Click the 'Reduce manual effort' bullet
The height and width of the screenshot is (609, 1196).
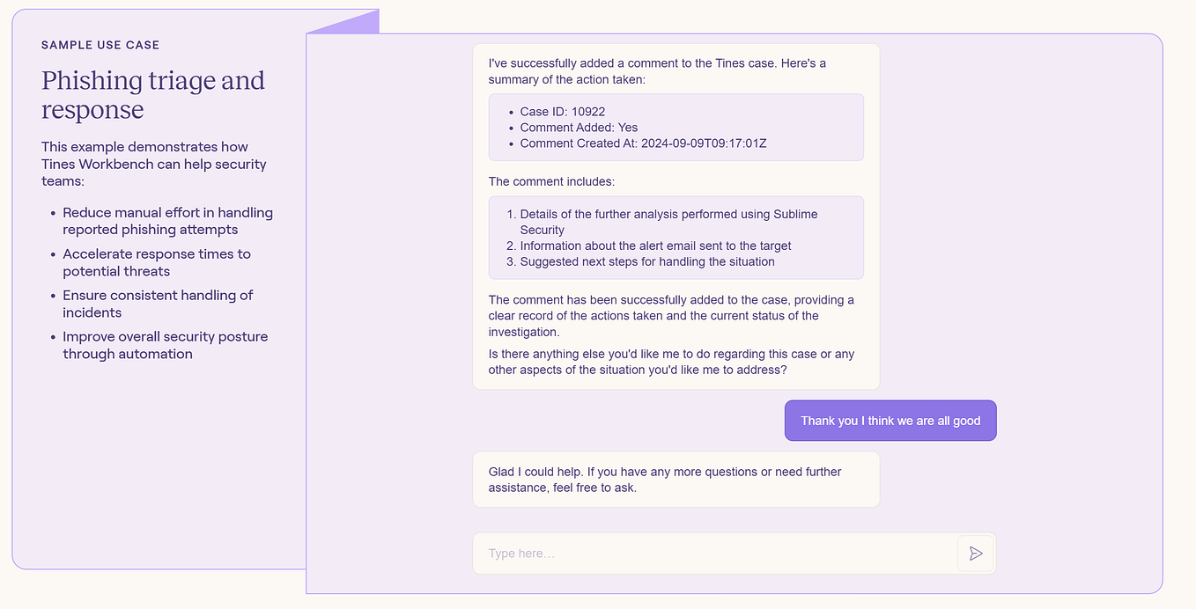pos(167,221)
